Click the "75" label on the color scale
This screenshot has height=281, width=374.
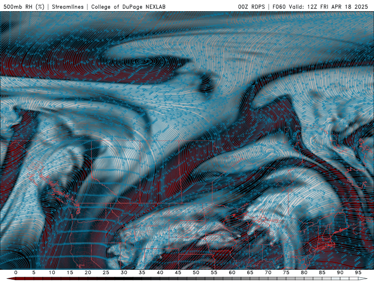click(x=286, y=273)
